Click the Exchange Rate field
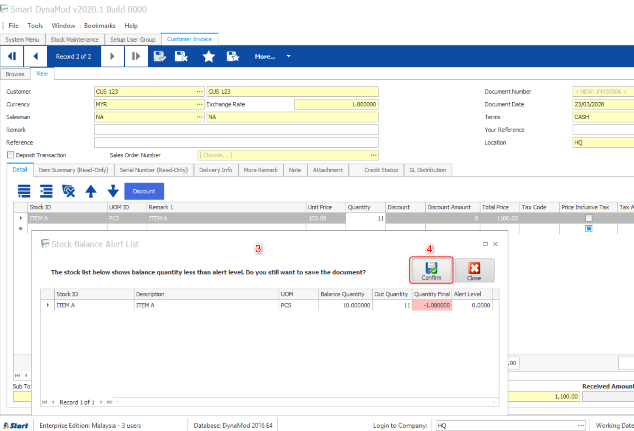This screenshot has width=634, height=431. click(336, 104)
